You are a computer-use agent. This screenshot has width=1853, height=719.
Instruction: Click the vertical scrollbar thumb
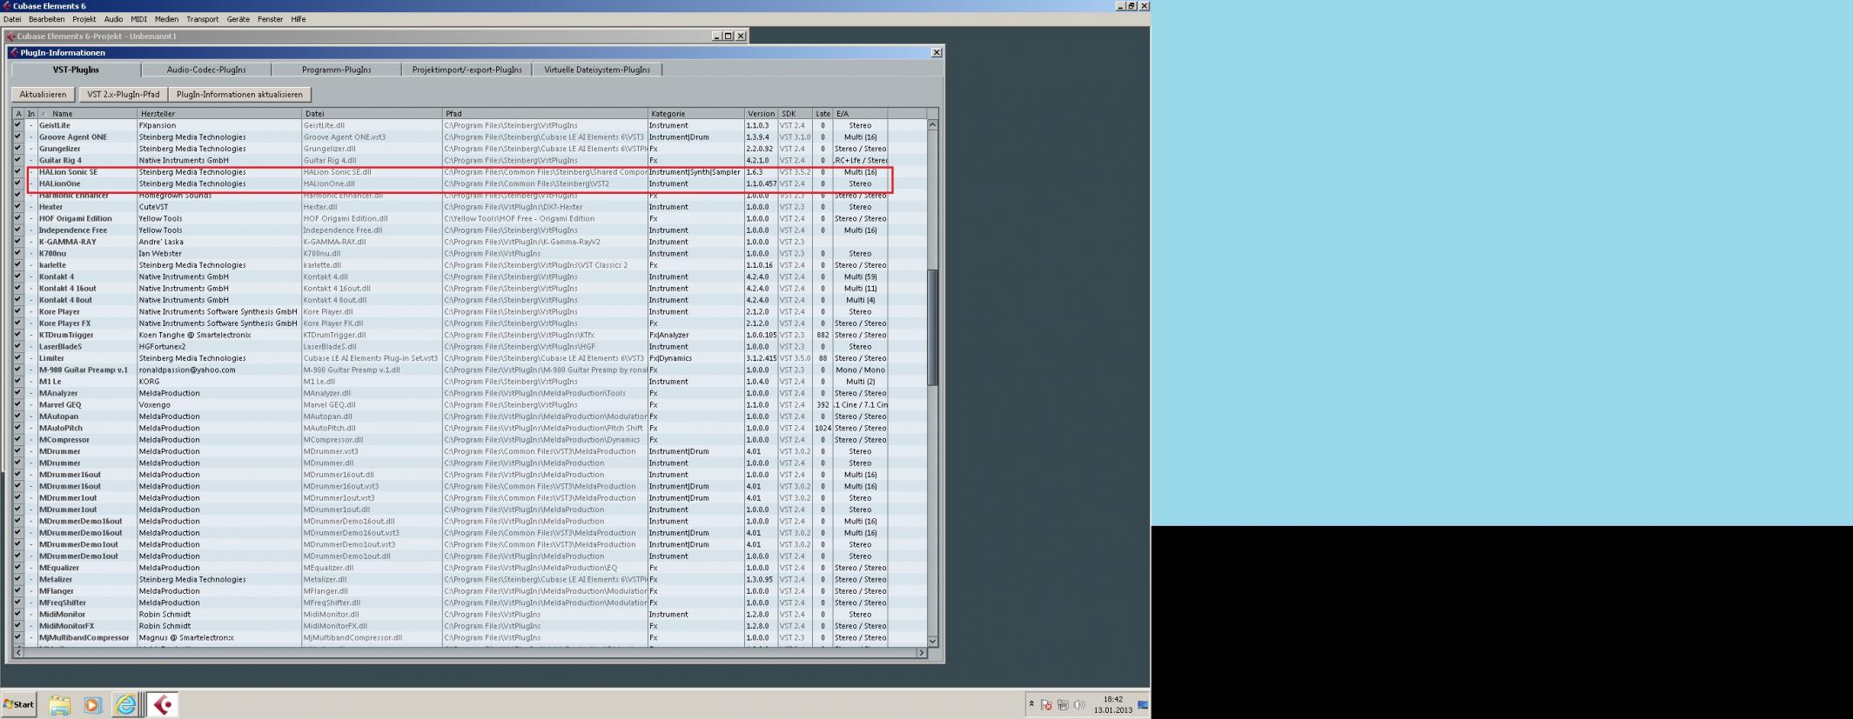[x=932, y=327]
